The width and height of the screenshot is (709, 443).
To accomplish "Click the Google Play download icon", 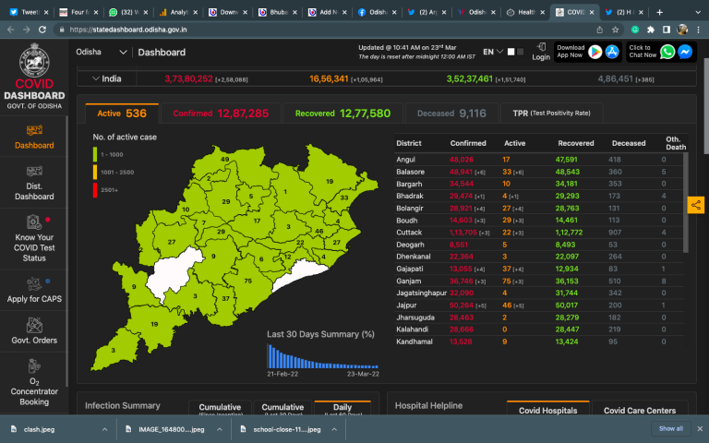I will [595, 53].
